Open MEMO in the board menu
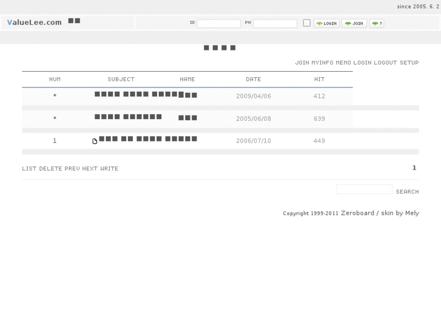441x331 pixels. point(343,63)
